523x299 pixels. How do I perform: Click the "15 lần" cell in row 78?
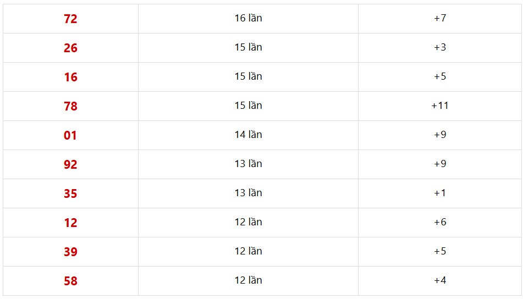point(248,106)
